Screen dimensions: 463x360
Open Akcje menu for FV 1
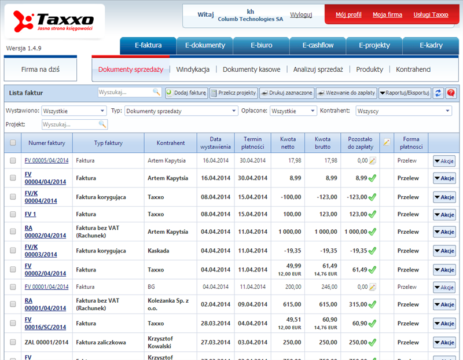point(444,215)
